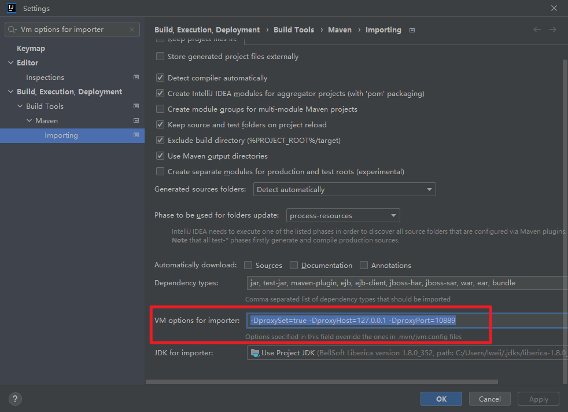Select Maven settings page in tree

click(x=46, y=121)
